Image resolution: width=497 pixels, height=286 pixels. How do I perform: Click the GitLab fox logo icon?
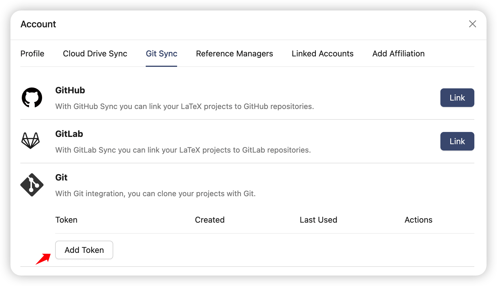(30, 141)
